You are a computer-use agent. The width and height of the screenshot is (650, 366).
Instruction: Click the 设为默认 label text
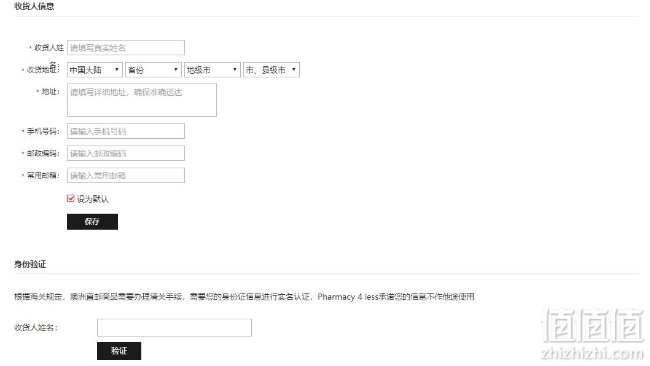coord(92,199)
